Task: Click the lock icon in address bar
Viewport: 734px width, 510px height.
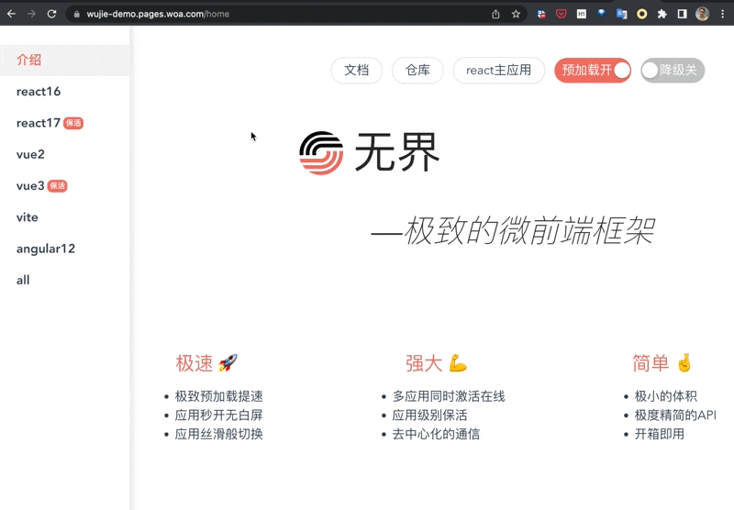Action: click(x=77, y=14)
